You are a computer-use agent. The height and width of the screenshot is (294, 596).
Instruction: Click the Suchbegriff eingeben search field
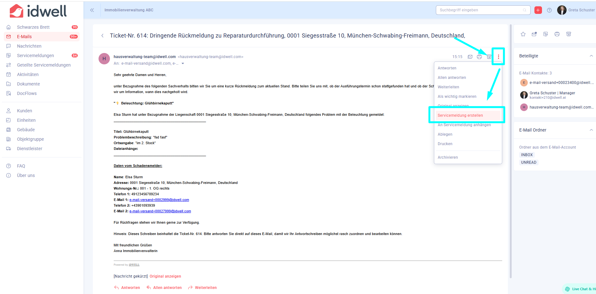(x=483, y=10)
